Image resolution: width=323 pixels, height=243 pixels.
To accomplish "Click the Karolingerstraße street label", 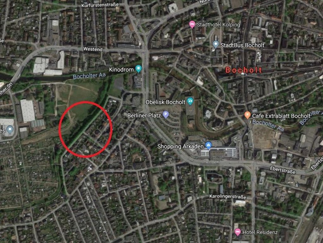I will point(228,196).
